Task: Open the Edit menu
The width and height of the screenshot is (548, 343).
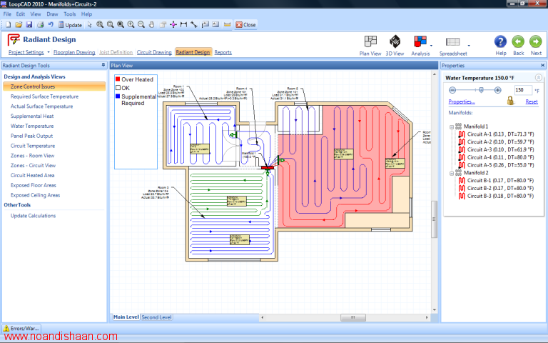Action: (21, 14)
